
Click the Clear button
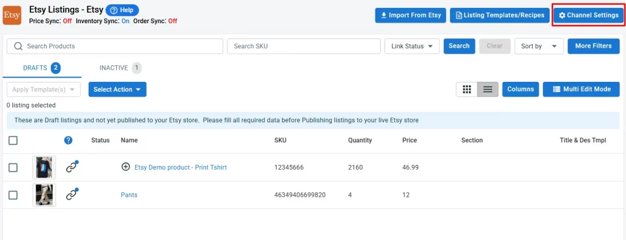[x=495, y=46]
